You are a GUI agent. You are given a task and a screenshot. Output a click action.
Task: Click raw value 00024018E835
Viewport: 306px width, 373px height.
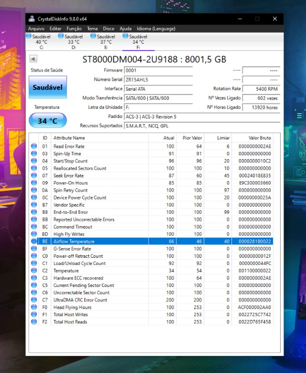[x=255, y=175]
